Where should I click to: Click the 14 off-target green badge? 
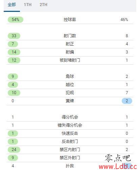(14, 52)
